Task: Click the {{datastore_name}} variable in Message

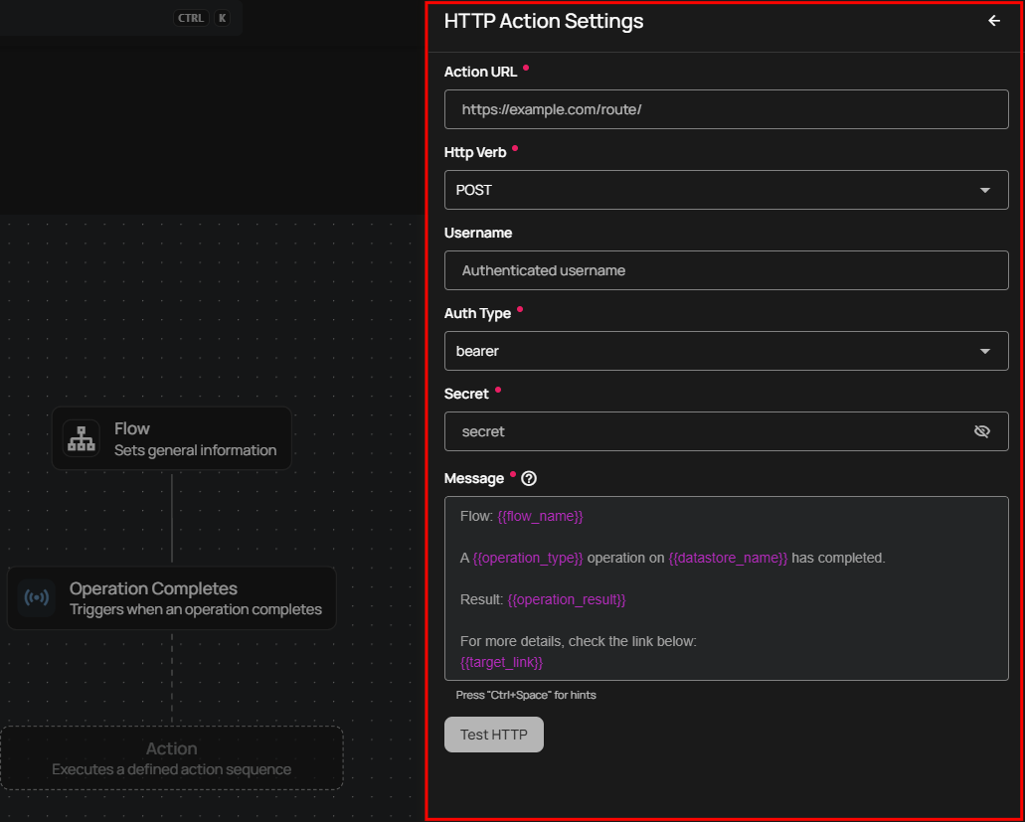Action: tap(728, 559)
